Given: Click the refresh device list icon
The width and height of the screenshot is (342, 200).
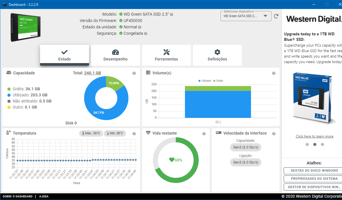Looking at the screenshot, I should point(276,16).
